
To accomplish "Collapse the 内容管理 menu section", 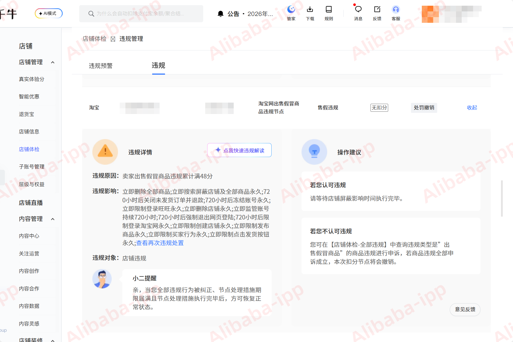I will tap(53, 219).
